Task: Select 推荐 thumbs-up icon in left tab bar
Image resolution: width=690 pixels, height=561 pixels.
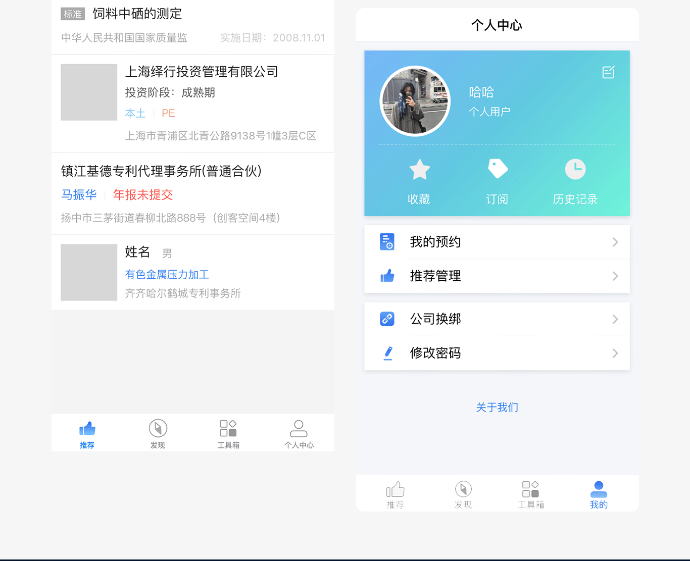Action: tap(87, 429)
